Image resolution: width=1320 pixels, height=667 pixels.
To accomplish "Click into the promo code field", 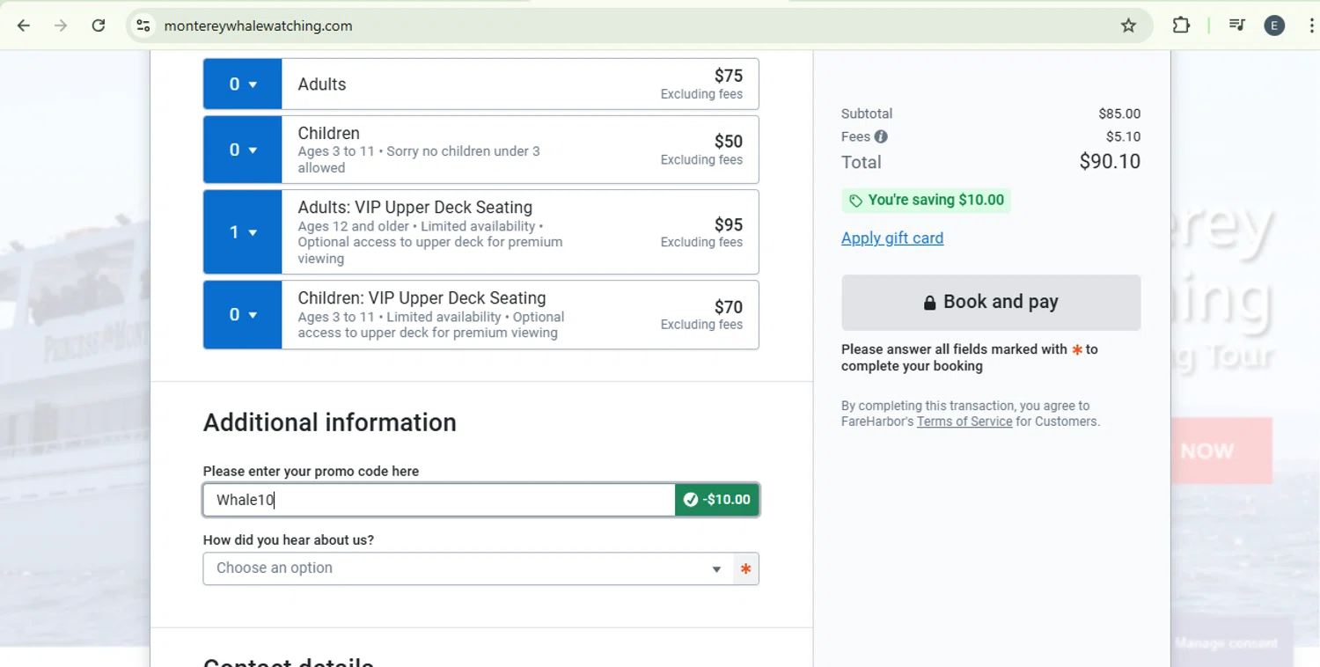I will click(439, 500).
